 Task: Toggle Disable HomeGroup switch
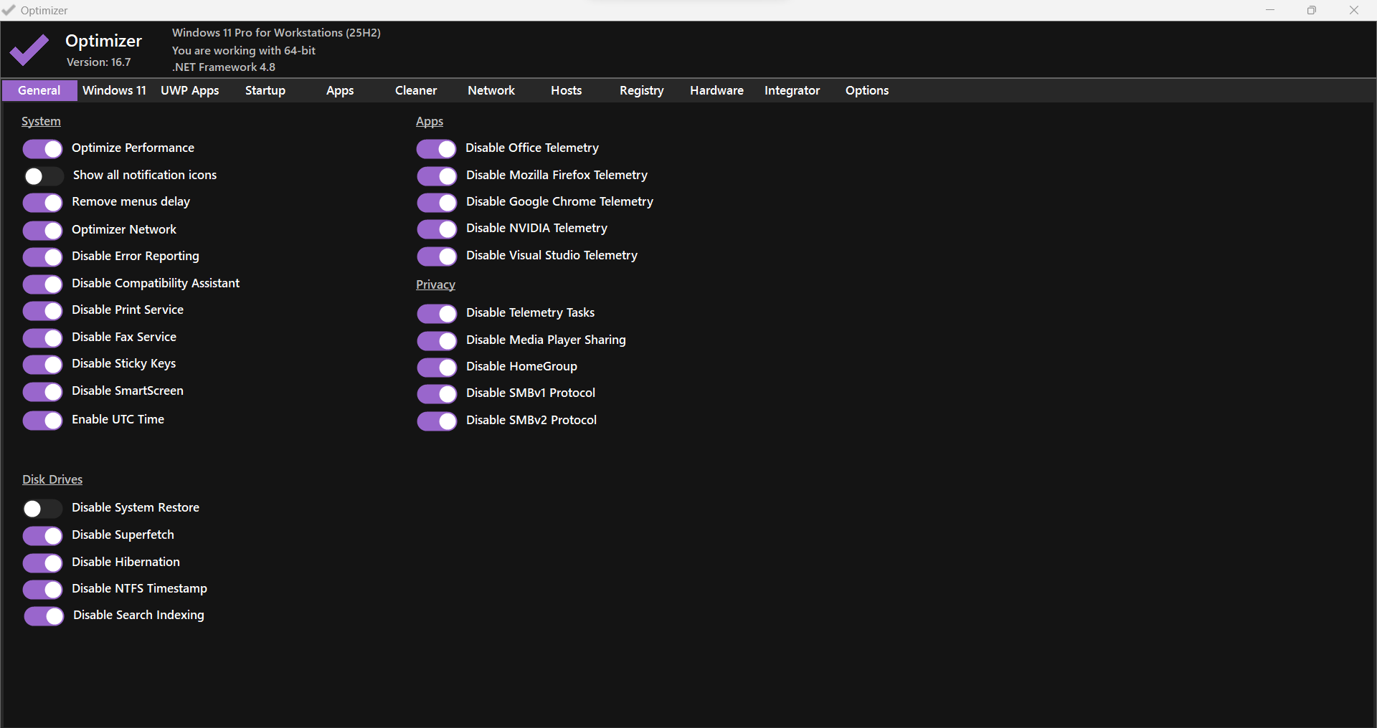(437, 368)
